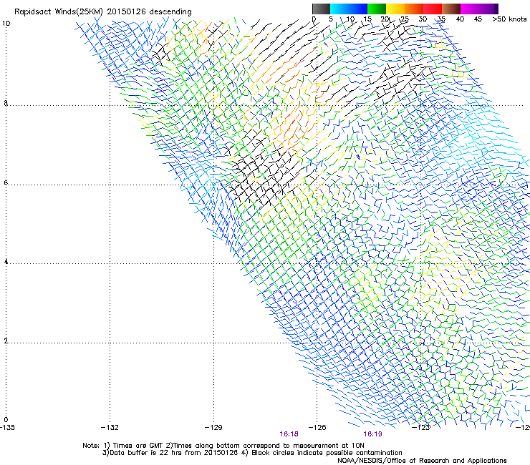The image size is (530, 465).
Task: Click the 'NOAA/NESDIS/Office of Research and Applications' credit
Action: [422, 461]
